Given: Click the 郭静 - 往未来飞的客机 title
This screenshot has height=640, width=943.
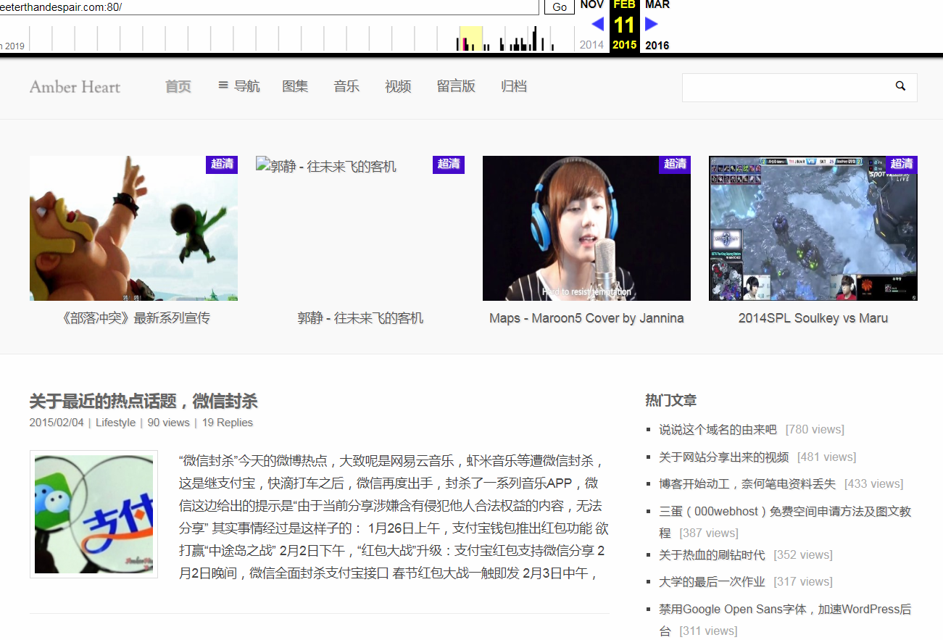Looking at the screenshot, I should click(360, 318).
